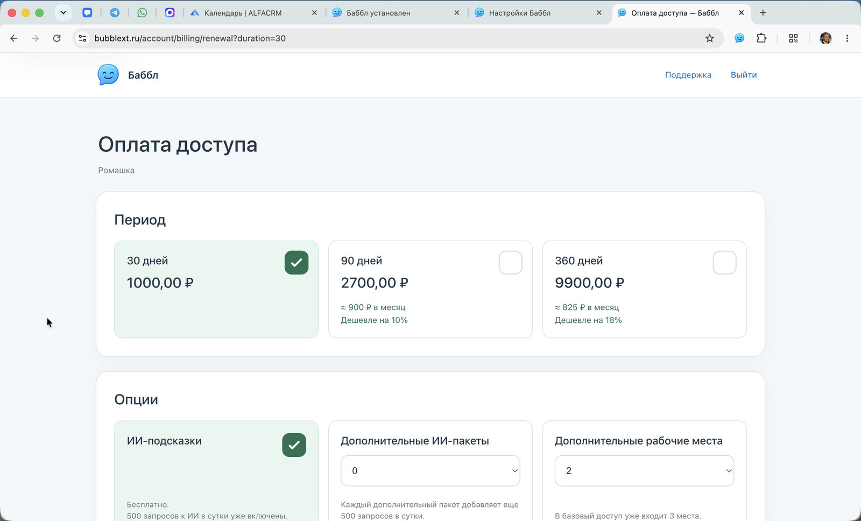Click the ≈ 825 ₽ в месяц text
Image resolution: width=861 pixels, height=521 pixels.
587,307
